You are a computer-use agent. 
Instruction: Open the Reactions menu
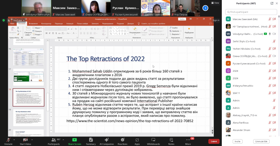(x=122, y=142)
